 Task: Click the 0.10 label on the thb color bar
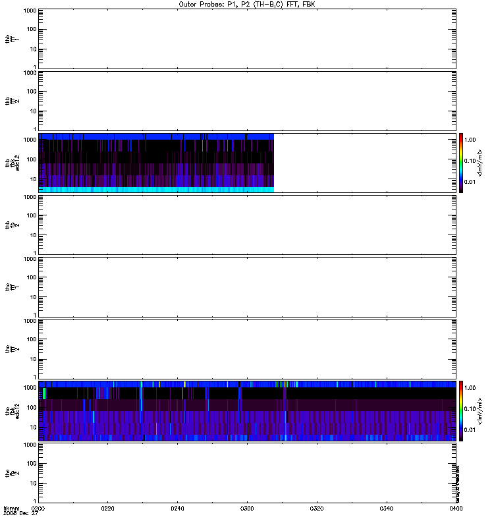470,161
